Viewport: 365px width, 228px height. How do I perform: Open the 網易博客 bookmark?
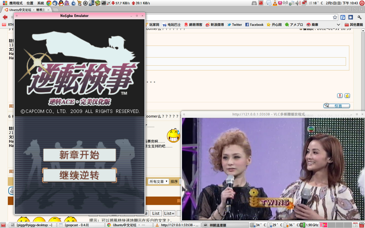(193, 25)
